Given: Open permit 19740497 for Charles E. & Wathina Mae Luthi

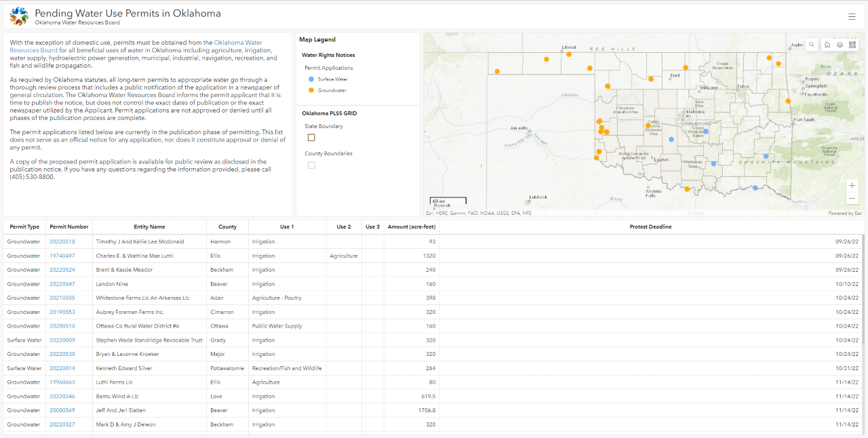Looking at the screenshot, I should click(62, 256).
